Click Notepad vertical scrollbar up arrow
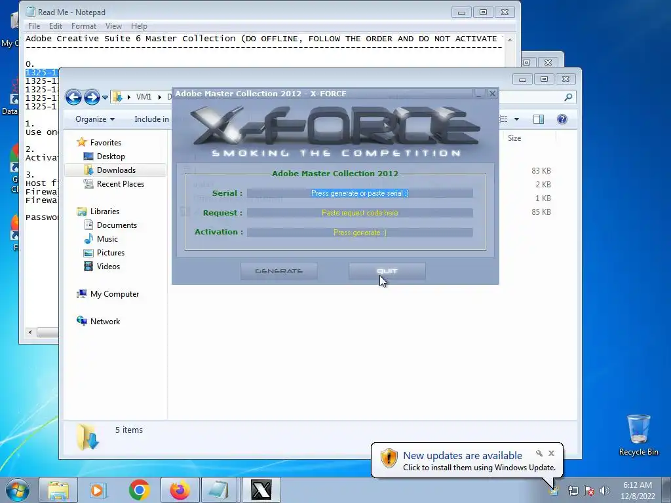Screen dimensions: 671x503 [x=510, y=39]
